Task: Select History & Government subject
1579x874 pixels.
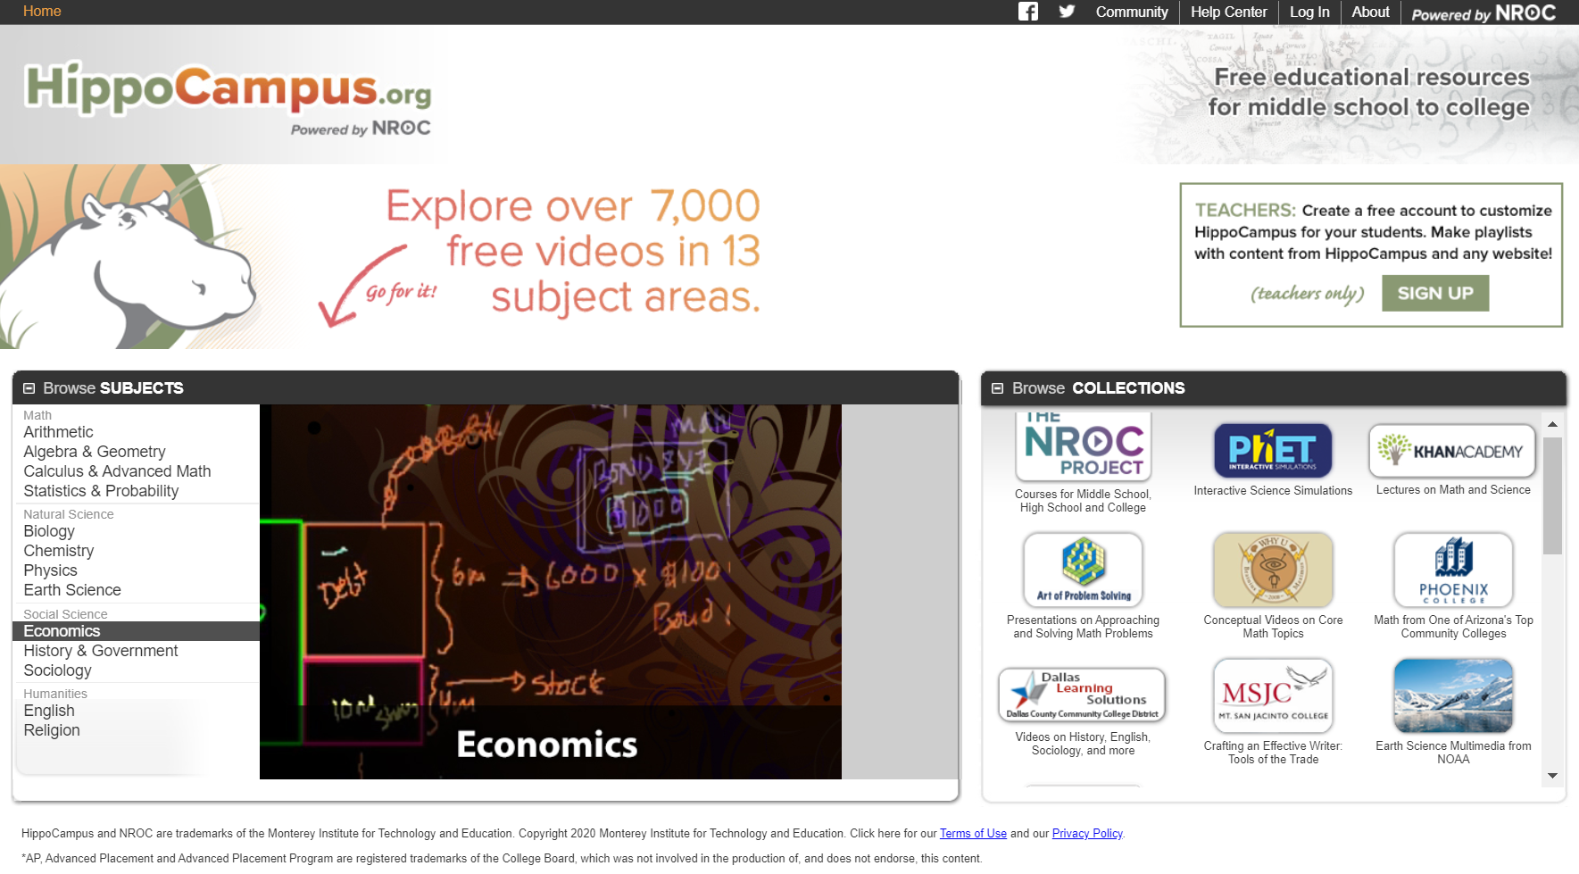Action: tap(101, 651)
